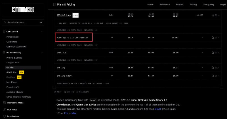
Task: Click the Interactive Mode icon
Action: point(4,103)
